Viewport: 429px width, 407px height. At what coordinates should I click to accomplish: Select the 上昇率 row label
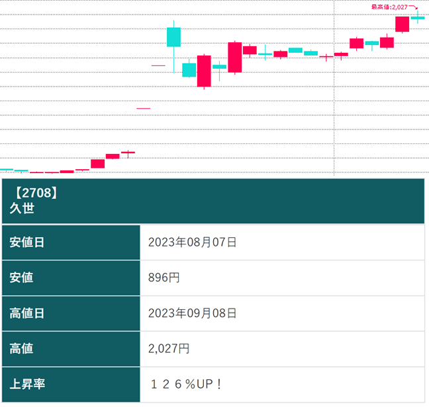pos(27,384)
